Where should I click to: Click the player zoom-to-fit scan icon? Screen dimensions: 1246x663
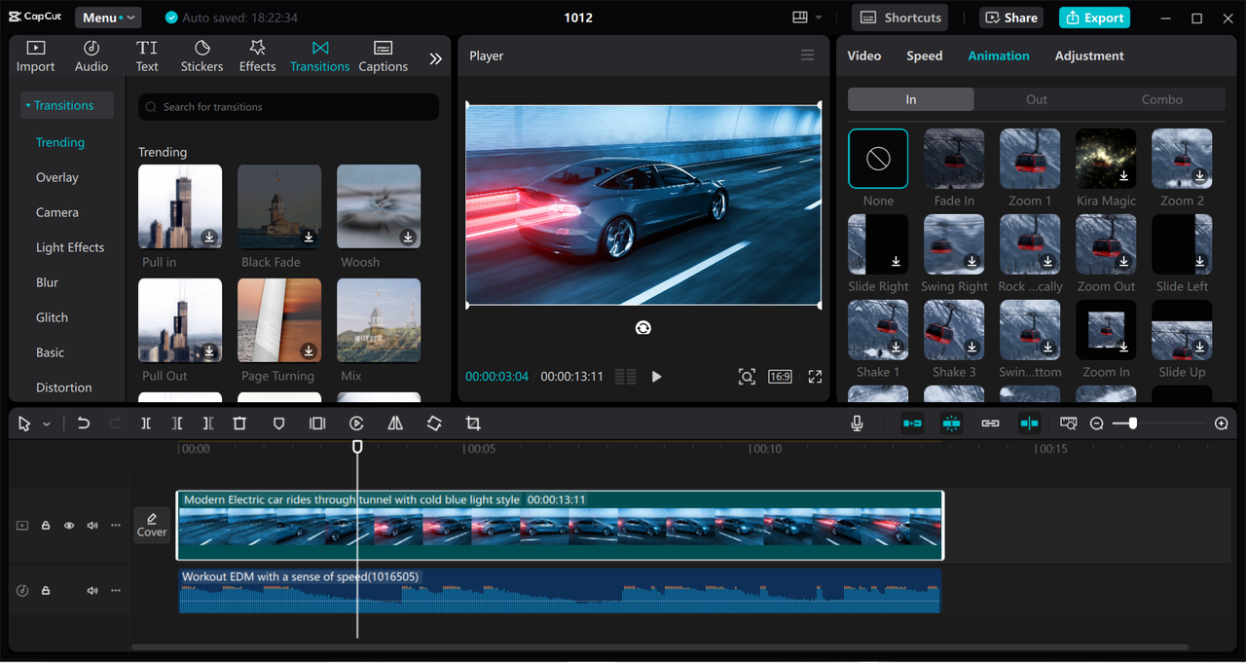pyautogui.click(x=747, y=377)
